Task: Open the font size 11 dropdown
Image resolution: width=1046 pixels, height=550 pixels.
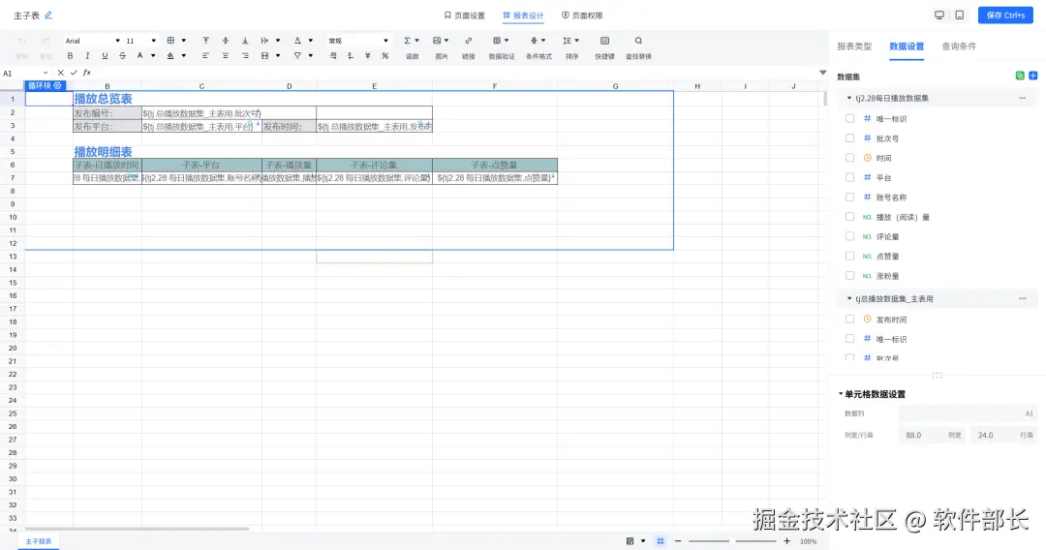Action: click(140, 41)
